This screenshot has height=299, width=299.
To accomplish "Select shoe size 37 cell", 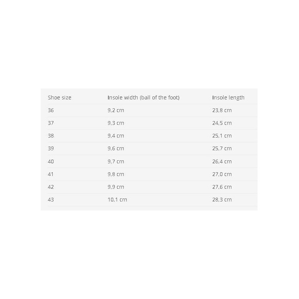I will point(51,123).
